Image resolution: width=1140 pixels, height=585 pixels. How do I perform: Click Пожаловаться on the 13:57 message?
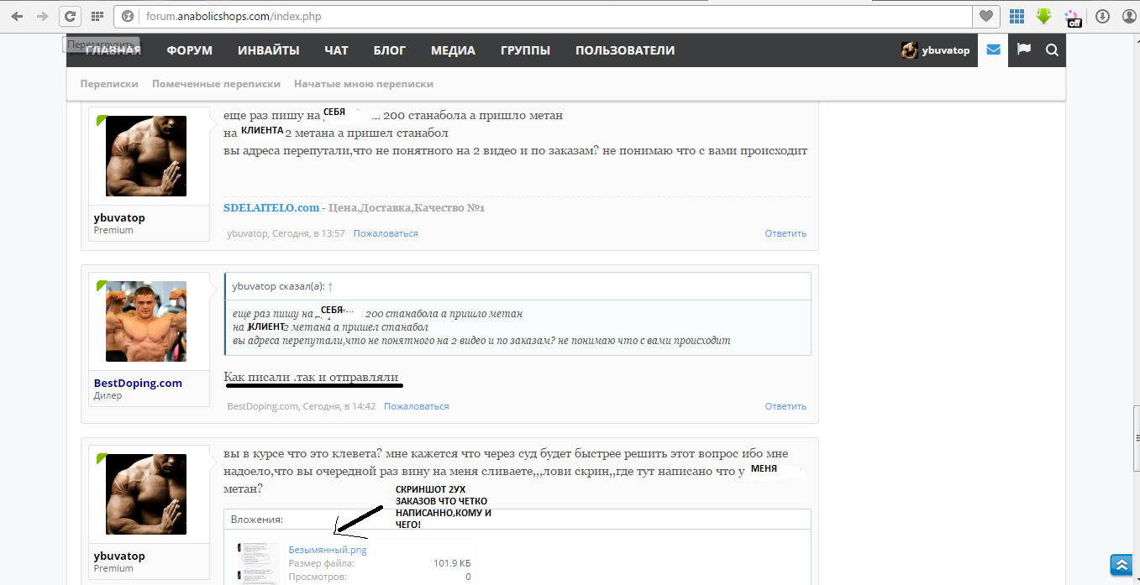coord(386,233)
